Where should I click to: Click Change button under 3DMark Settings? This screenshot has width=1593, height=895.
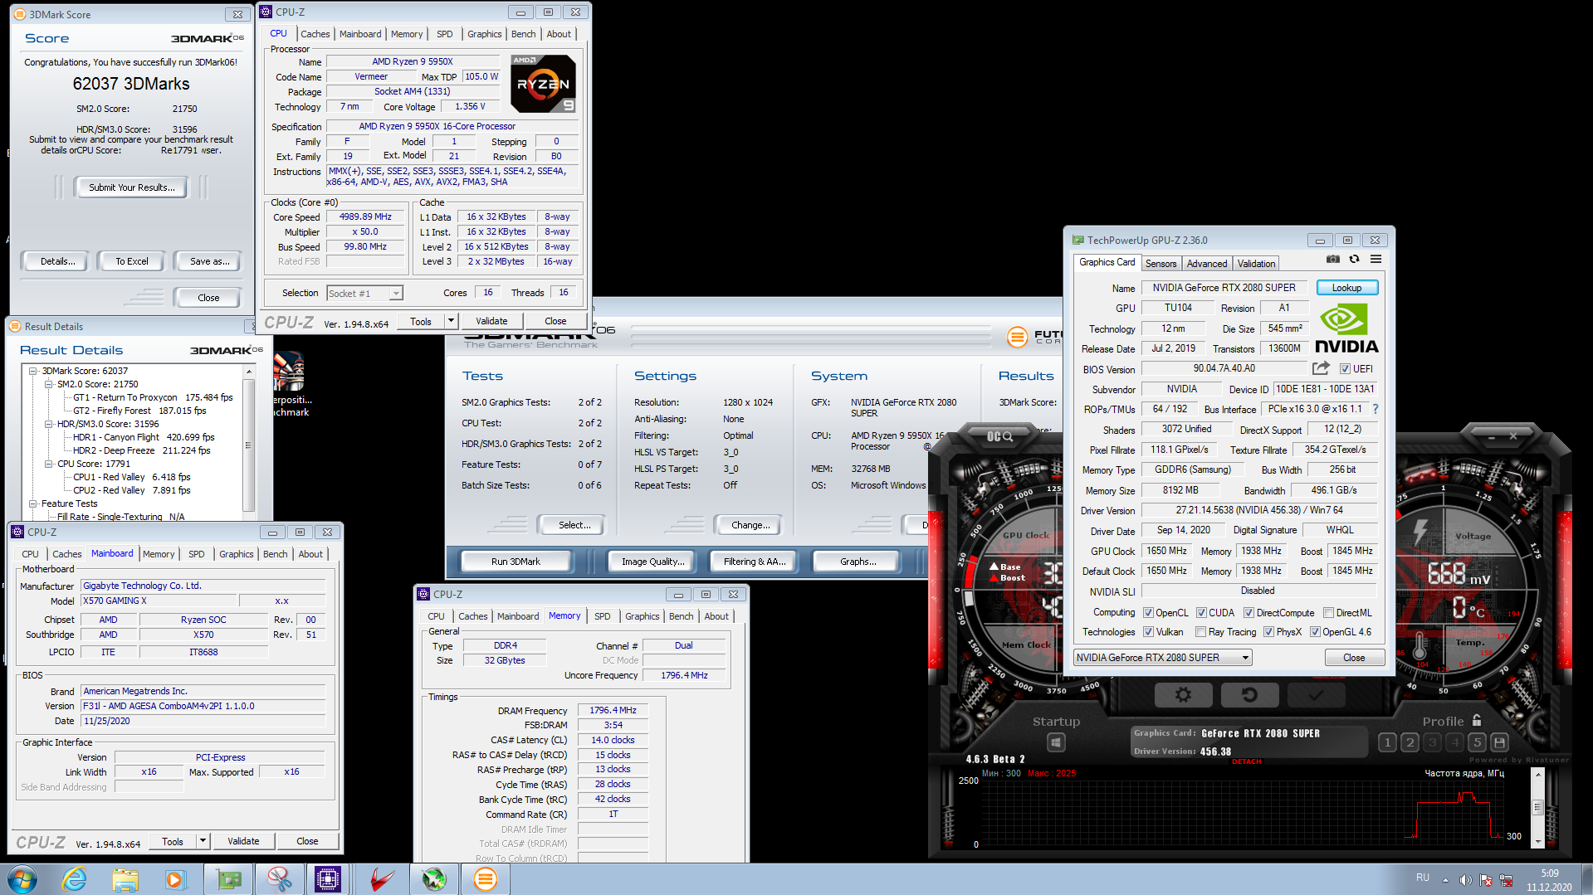(x=750, y=525)
